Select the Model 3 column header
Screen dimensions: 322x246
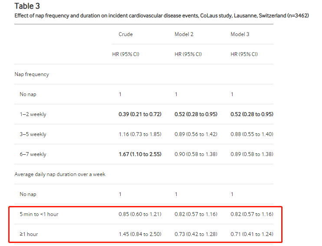pyautogui.click(x=240, y=34)
